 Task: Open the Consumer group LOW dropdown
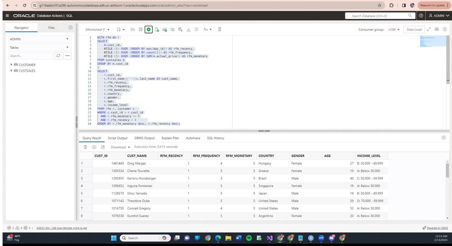click(x=394, y=29)
